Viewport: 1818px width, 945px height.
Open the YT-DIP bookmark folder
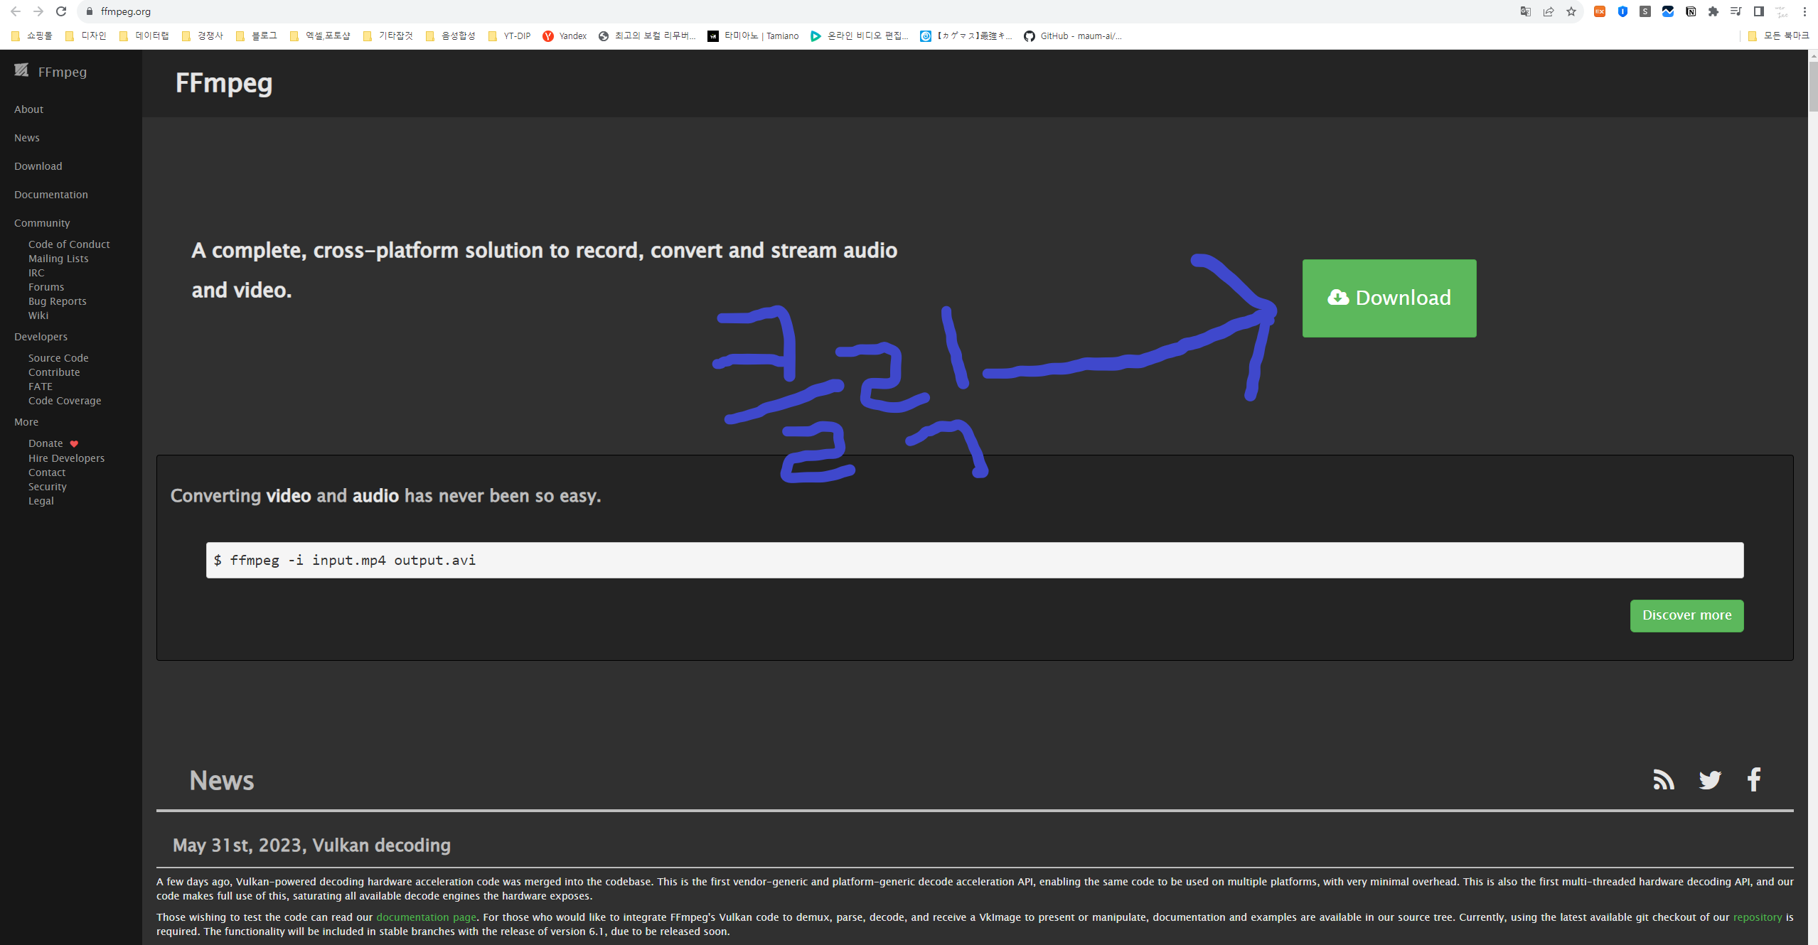pyautogui.click(x=510, y=36)
